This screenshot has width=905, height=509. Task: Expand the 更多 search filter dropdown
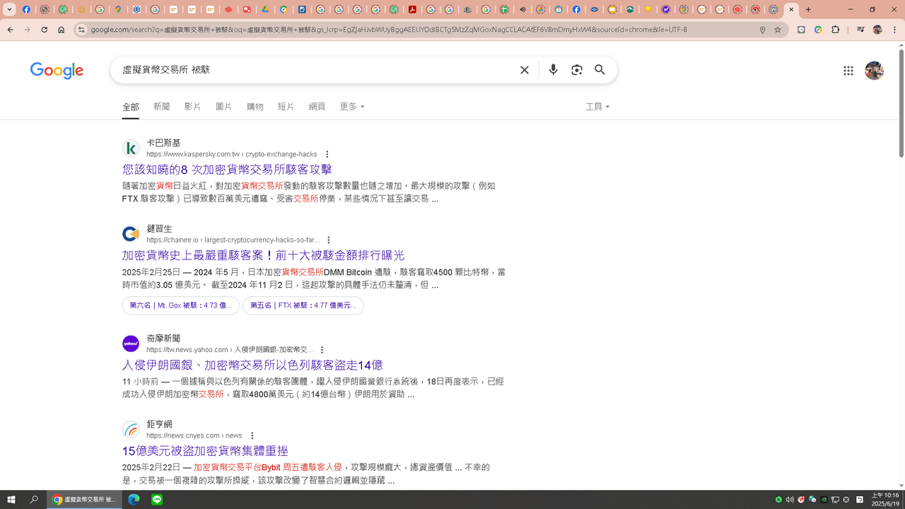tap(351, 107)
